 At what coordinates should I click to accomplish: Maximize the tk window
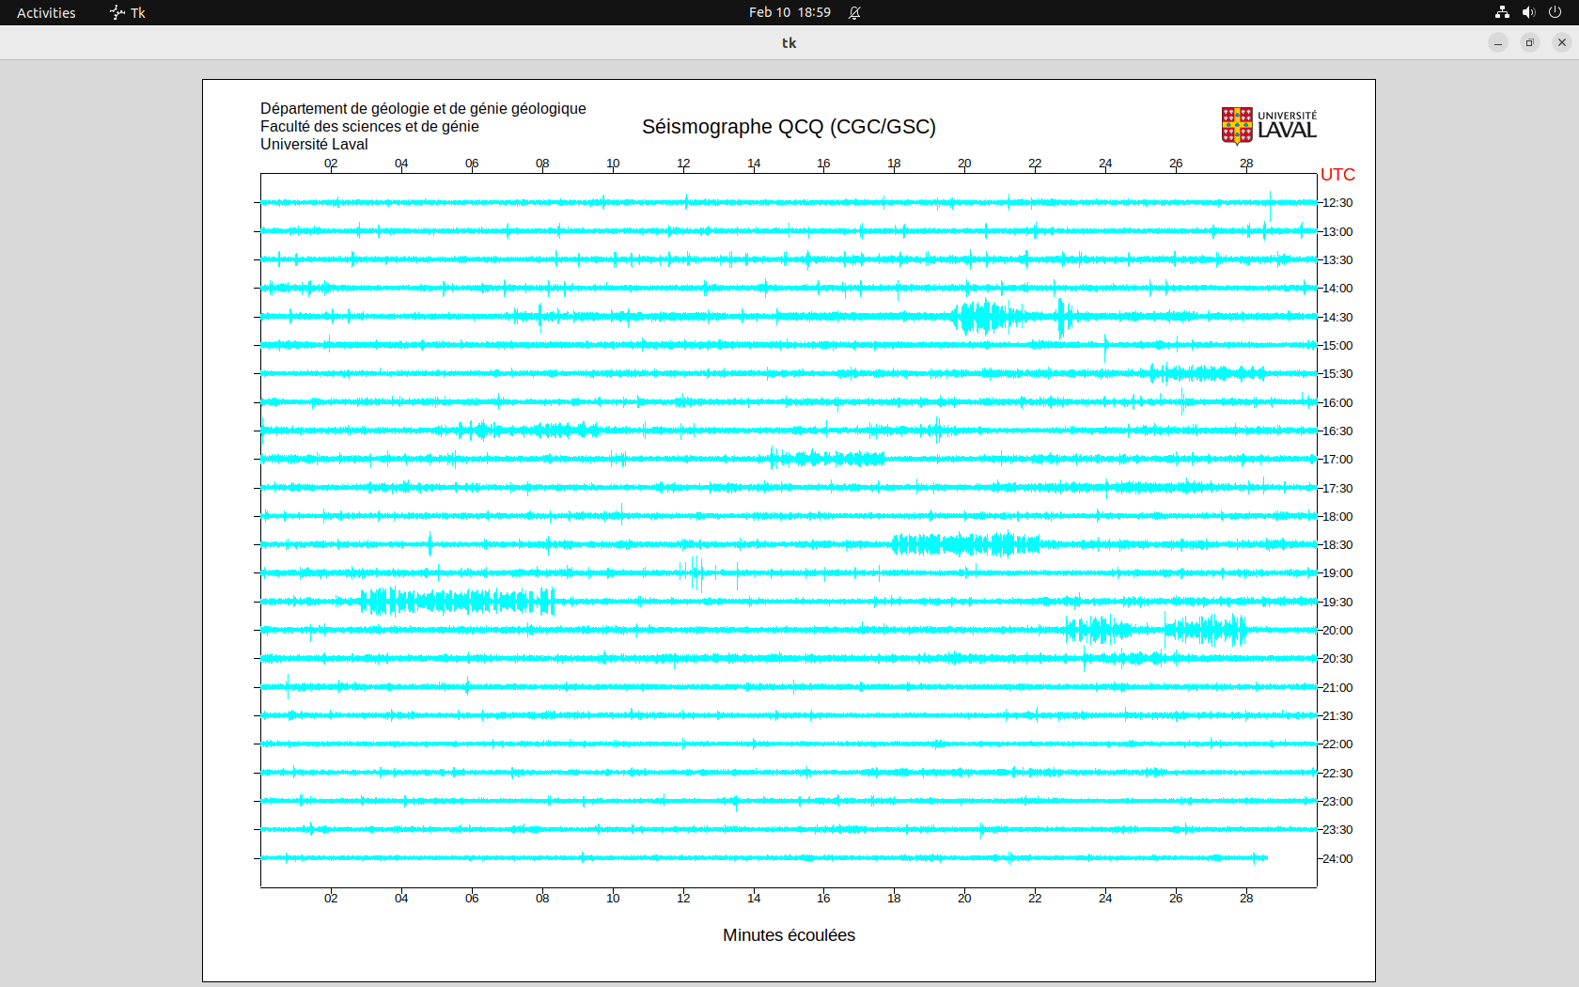click(1530, 42)
